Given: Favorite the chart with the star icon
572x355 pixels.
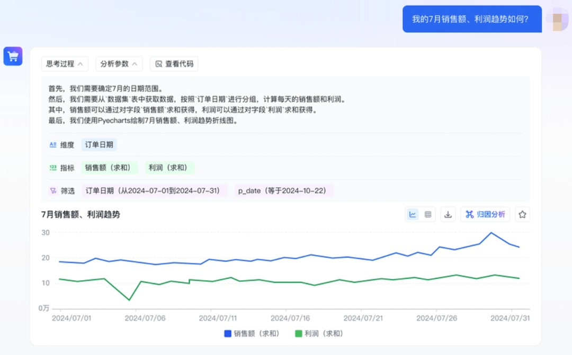Looking at the screenshot, I should click(522, 215).
